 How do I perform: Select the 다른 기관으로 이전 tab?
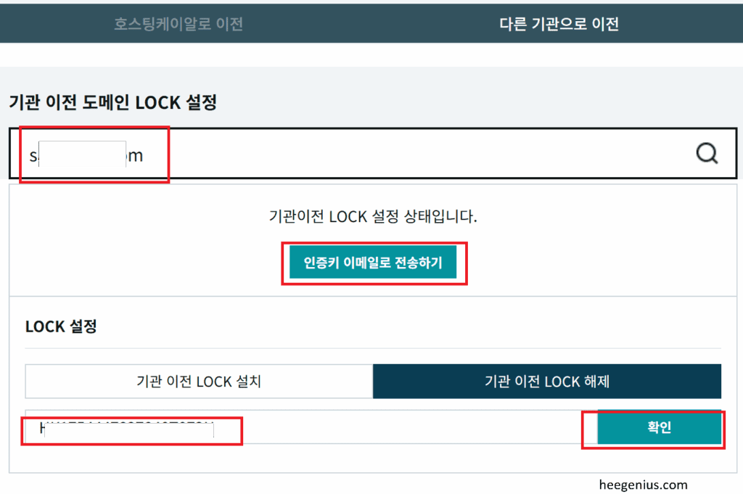(559, 24)
